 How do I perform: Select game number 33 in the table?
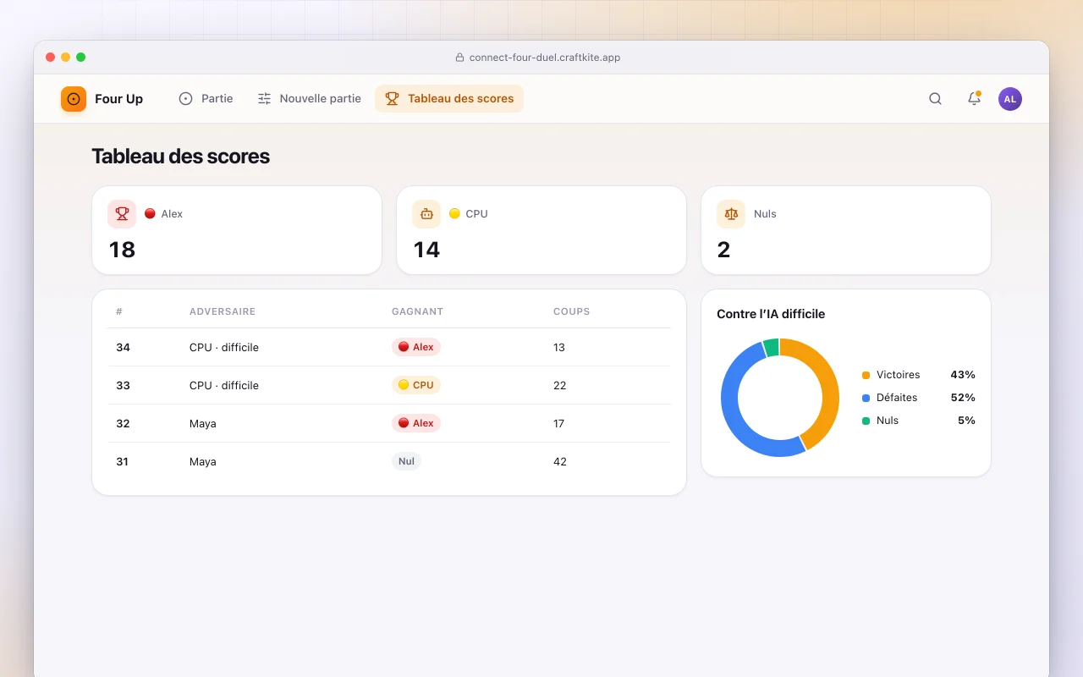tap(123, 385)
